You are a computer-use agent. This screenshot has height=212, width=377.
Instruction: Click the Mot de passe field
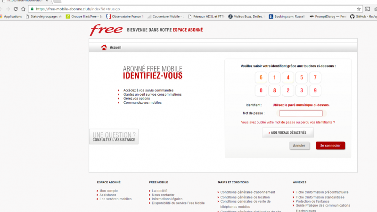point(301,113)
